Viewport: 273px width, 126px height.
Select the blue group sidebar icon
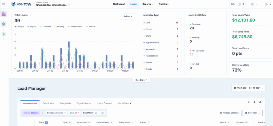tap(4, 24)
